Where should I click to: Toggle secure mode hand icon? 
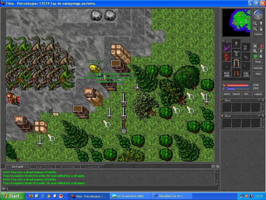(x=261, y=56)
